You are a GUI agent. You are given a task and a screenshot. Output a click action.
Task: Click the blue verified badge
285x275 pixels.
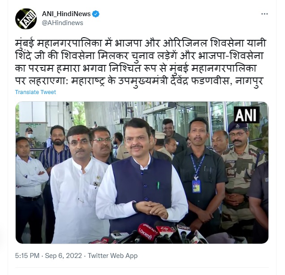pos(96,14)
